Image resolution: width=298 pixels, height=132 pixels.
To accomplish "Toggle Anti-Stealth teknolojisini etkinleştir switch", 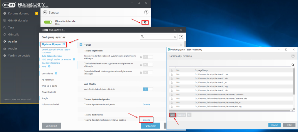I will (148, 89).
